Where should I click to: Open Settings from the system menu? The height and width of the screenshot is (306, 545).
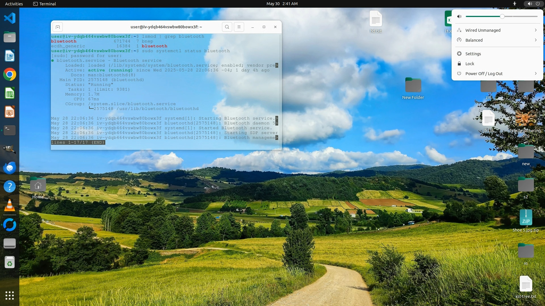click(473, 54)
